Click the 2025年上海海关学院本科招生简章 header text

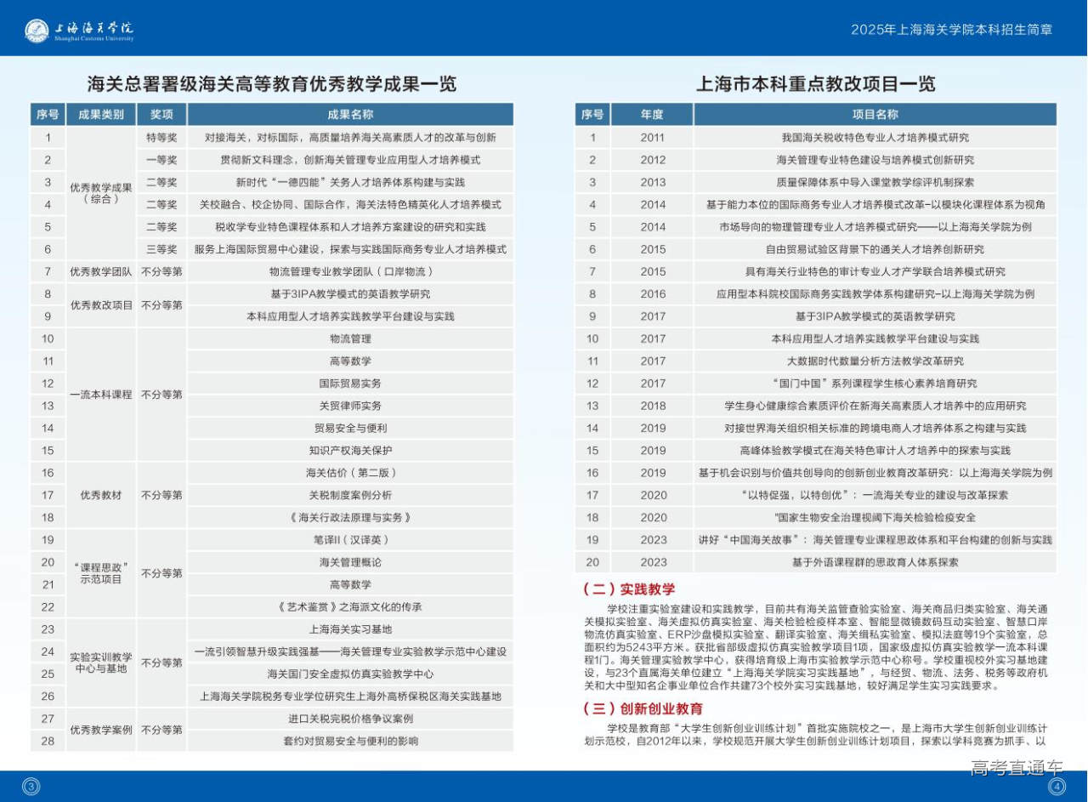[951, 30]
